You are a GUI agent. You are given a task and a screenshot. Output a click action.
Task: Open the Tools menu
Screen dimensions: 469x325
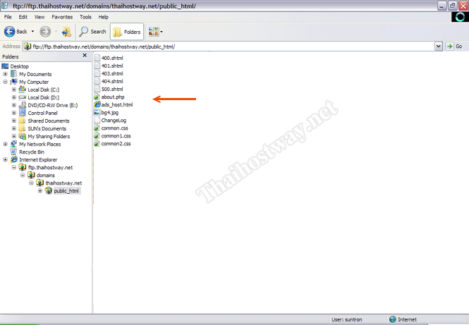85,17
